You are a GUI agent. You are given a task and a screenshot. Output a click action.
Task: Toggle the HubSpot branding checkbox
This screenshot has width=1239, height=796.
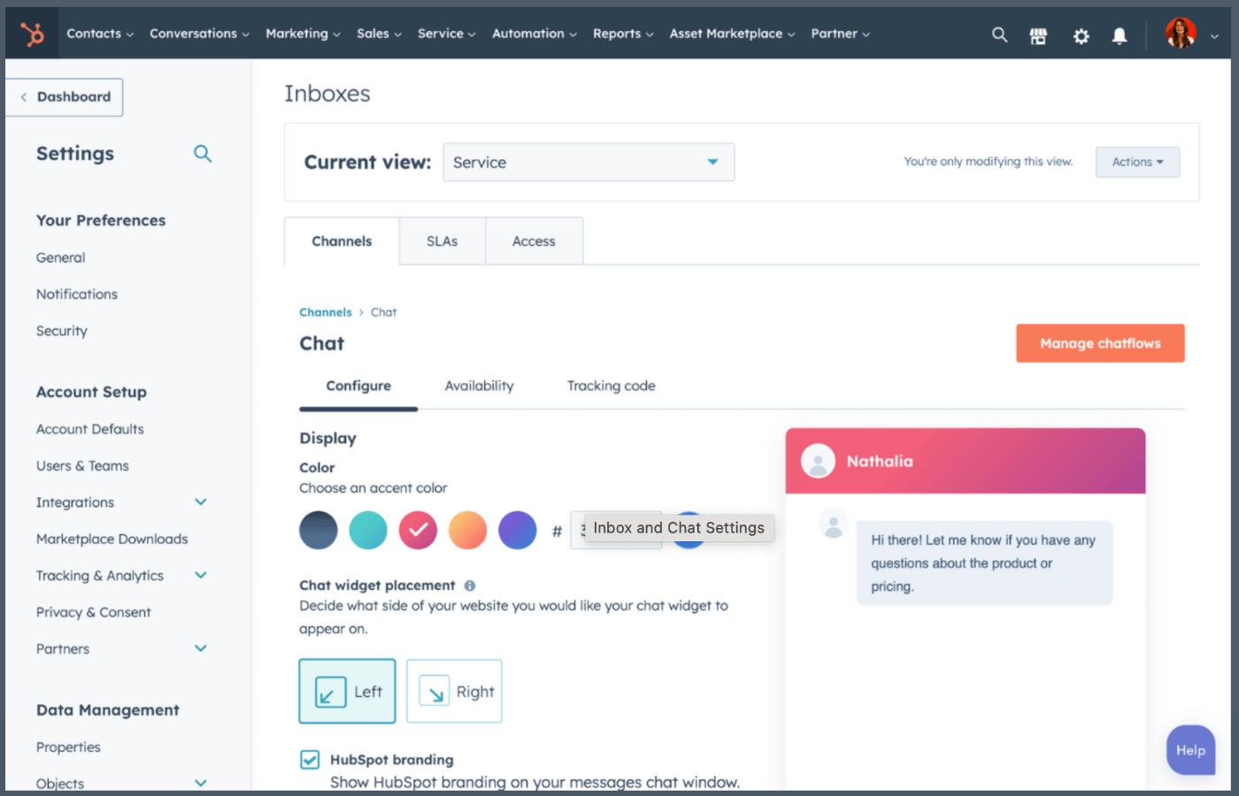pos(310,760)
